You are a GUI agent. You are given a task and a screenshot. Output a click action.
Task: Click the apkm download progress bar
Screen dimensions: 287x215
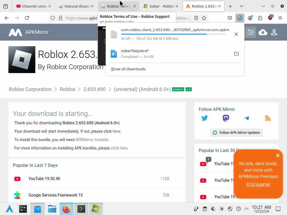[x=173, y=34]
